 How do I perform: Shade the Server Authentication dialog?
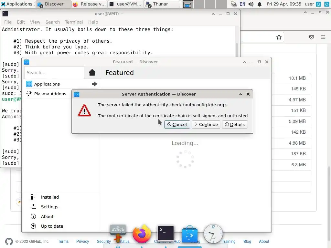click(x=240, y=94)
